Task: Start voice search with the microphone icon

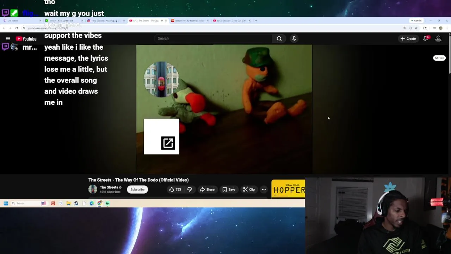Action: 294,38
